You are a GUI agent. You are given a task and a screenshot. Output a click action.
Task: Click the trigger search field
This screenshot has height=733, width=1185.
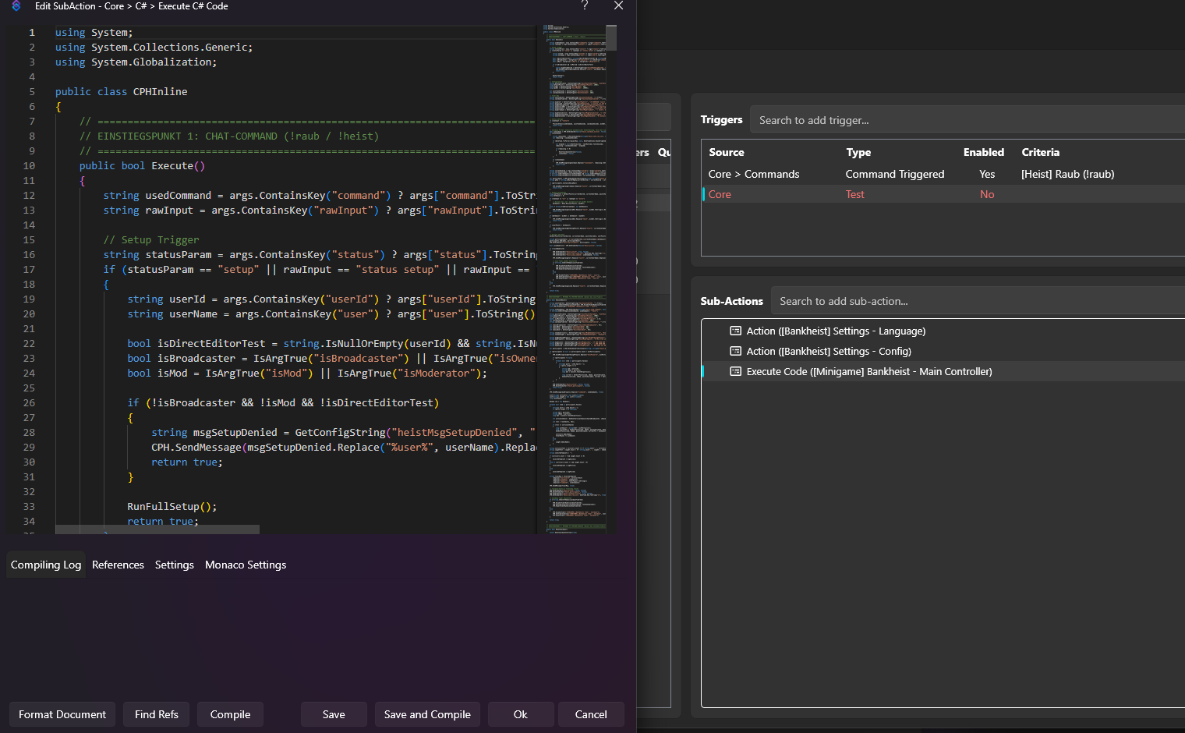pyautogui.click(x=967, y=120)
